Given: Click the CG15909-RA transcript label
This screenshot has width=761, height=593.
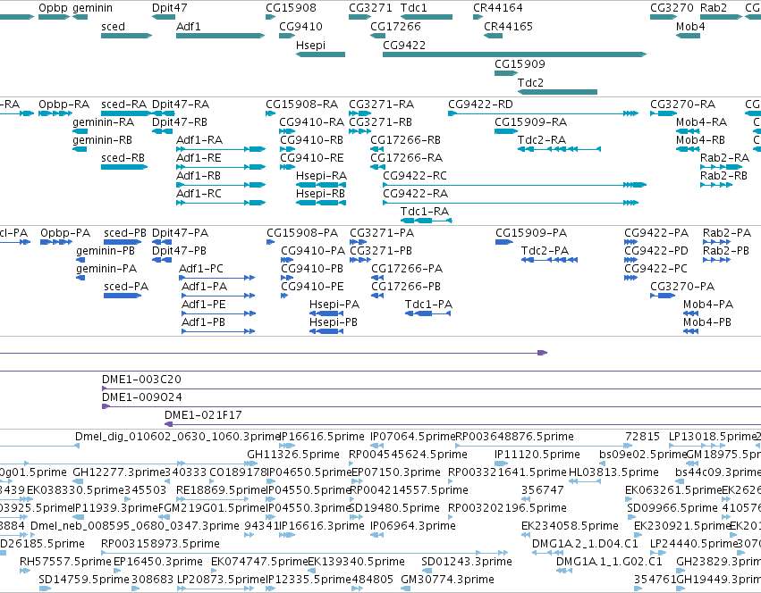Looking at the screenshot, I should pos(531,122).
